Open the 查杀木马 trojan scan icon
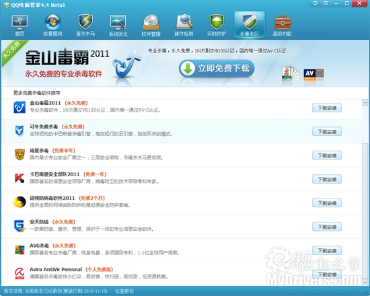370x296 pixels. click(85, 25)
